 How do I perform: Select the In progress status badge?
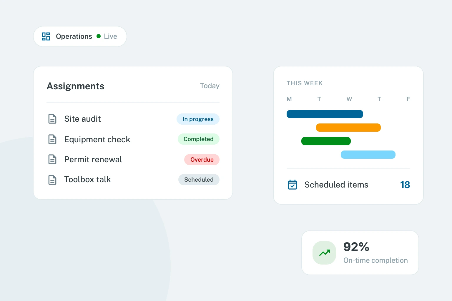point(198,119)
